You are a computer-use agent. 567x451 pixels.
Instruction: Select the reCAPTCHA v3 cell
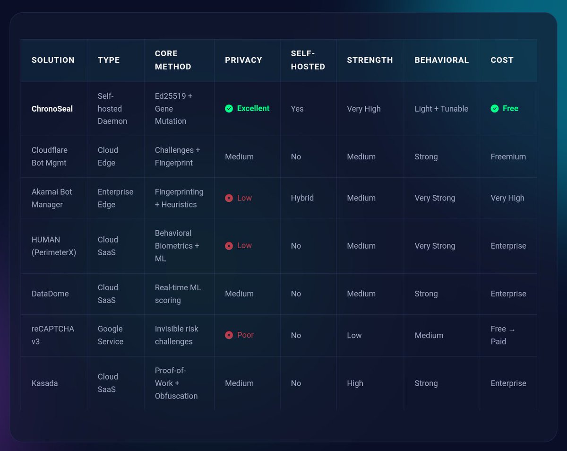point(53,335)
